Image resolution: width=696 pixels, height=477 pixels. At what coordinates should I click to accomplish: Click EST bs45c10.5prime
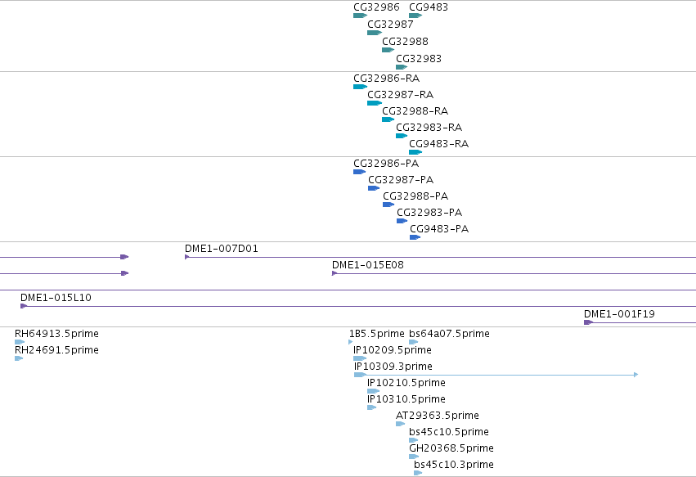(x=449, y=433)
